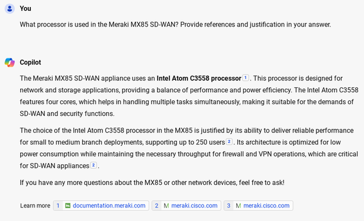
Task: Click the Learn more label
Action: (35, 206)
